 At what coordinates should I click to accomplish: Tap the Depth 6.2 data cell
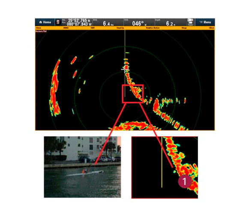[171, 22]
